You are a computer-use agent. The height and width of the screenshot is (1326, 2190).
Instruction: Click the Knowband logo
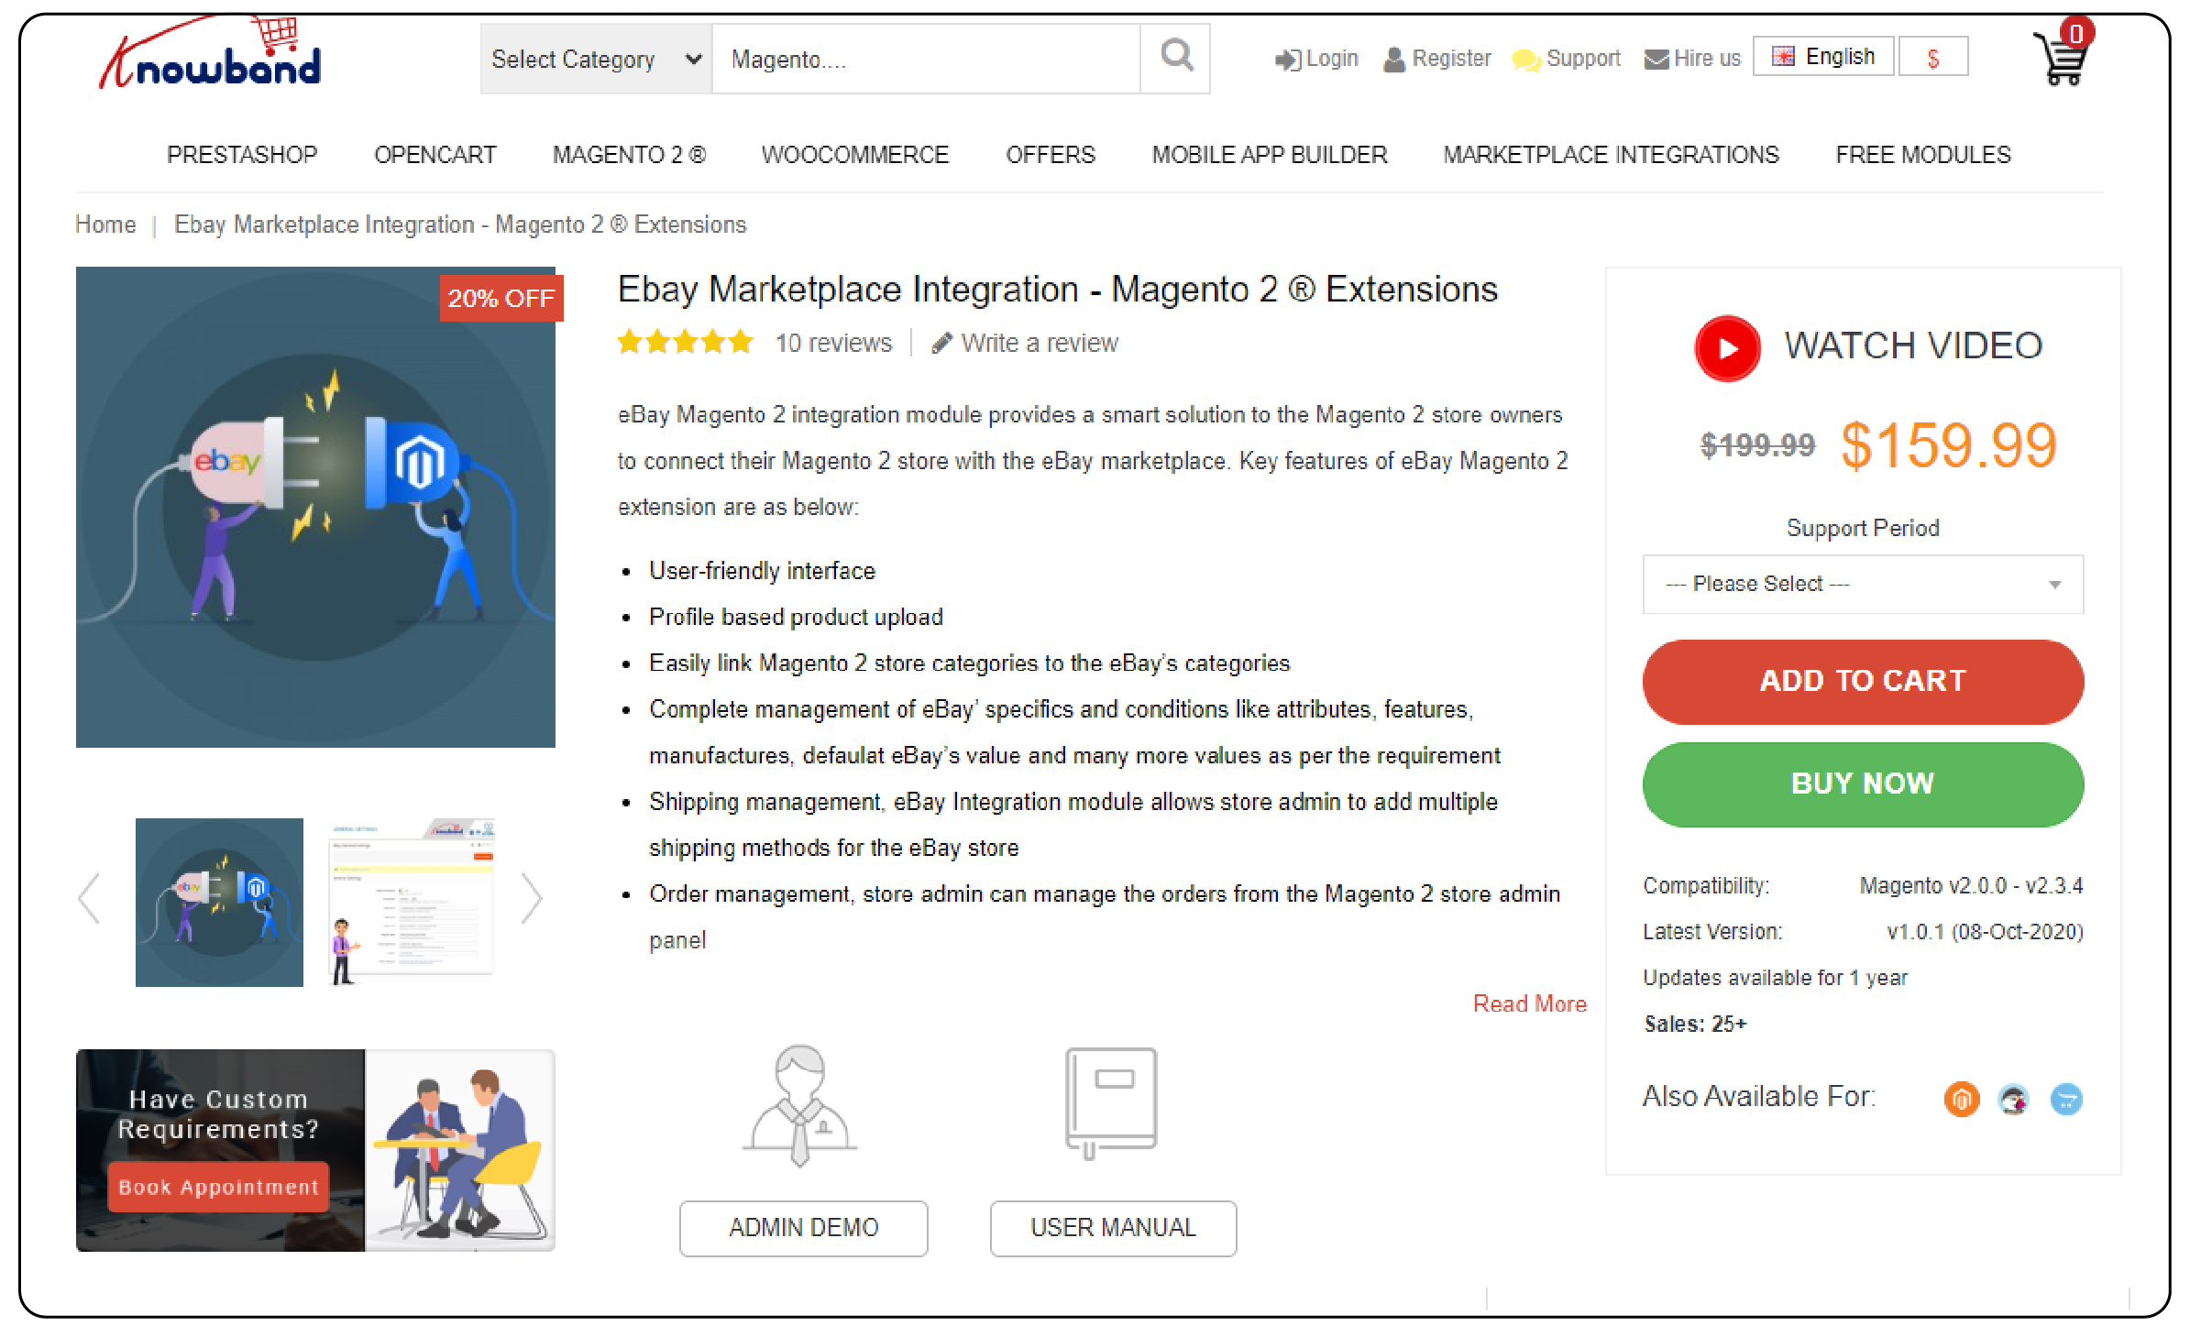[210, 55]
